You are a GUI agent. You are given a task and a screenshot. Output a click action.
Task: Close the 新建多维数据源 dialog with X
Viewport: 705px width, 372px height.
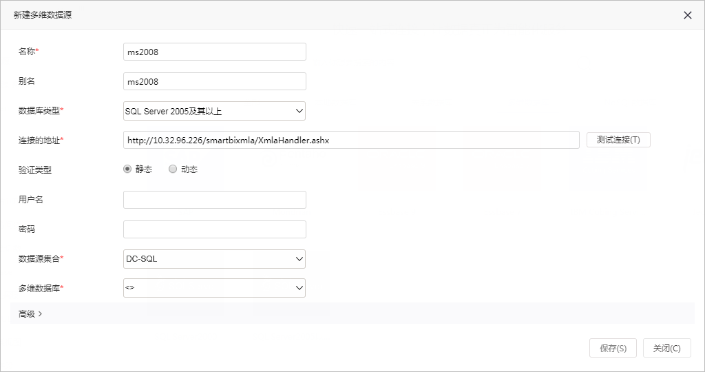click(x=688, y=15)
